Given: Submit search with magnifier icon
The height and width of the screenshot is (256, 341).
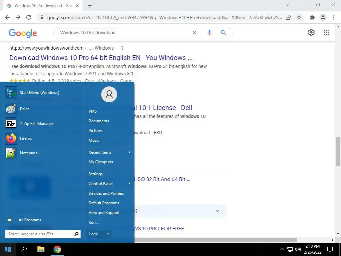Looking at the screenshot, I should [x=223, y=33].
